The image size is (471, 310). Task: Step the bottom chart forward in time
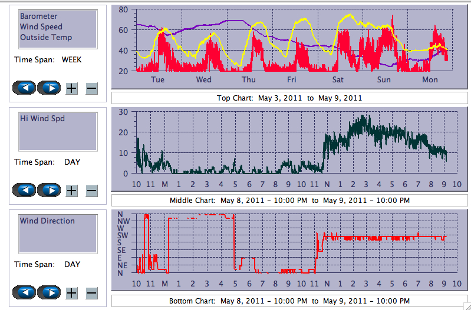tap(50, 292)
